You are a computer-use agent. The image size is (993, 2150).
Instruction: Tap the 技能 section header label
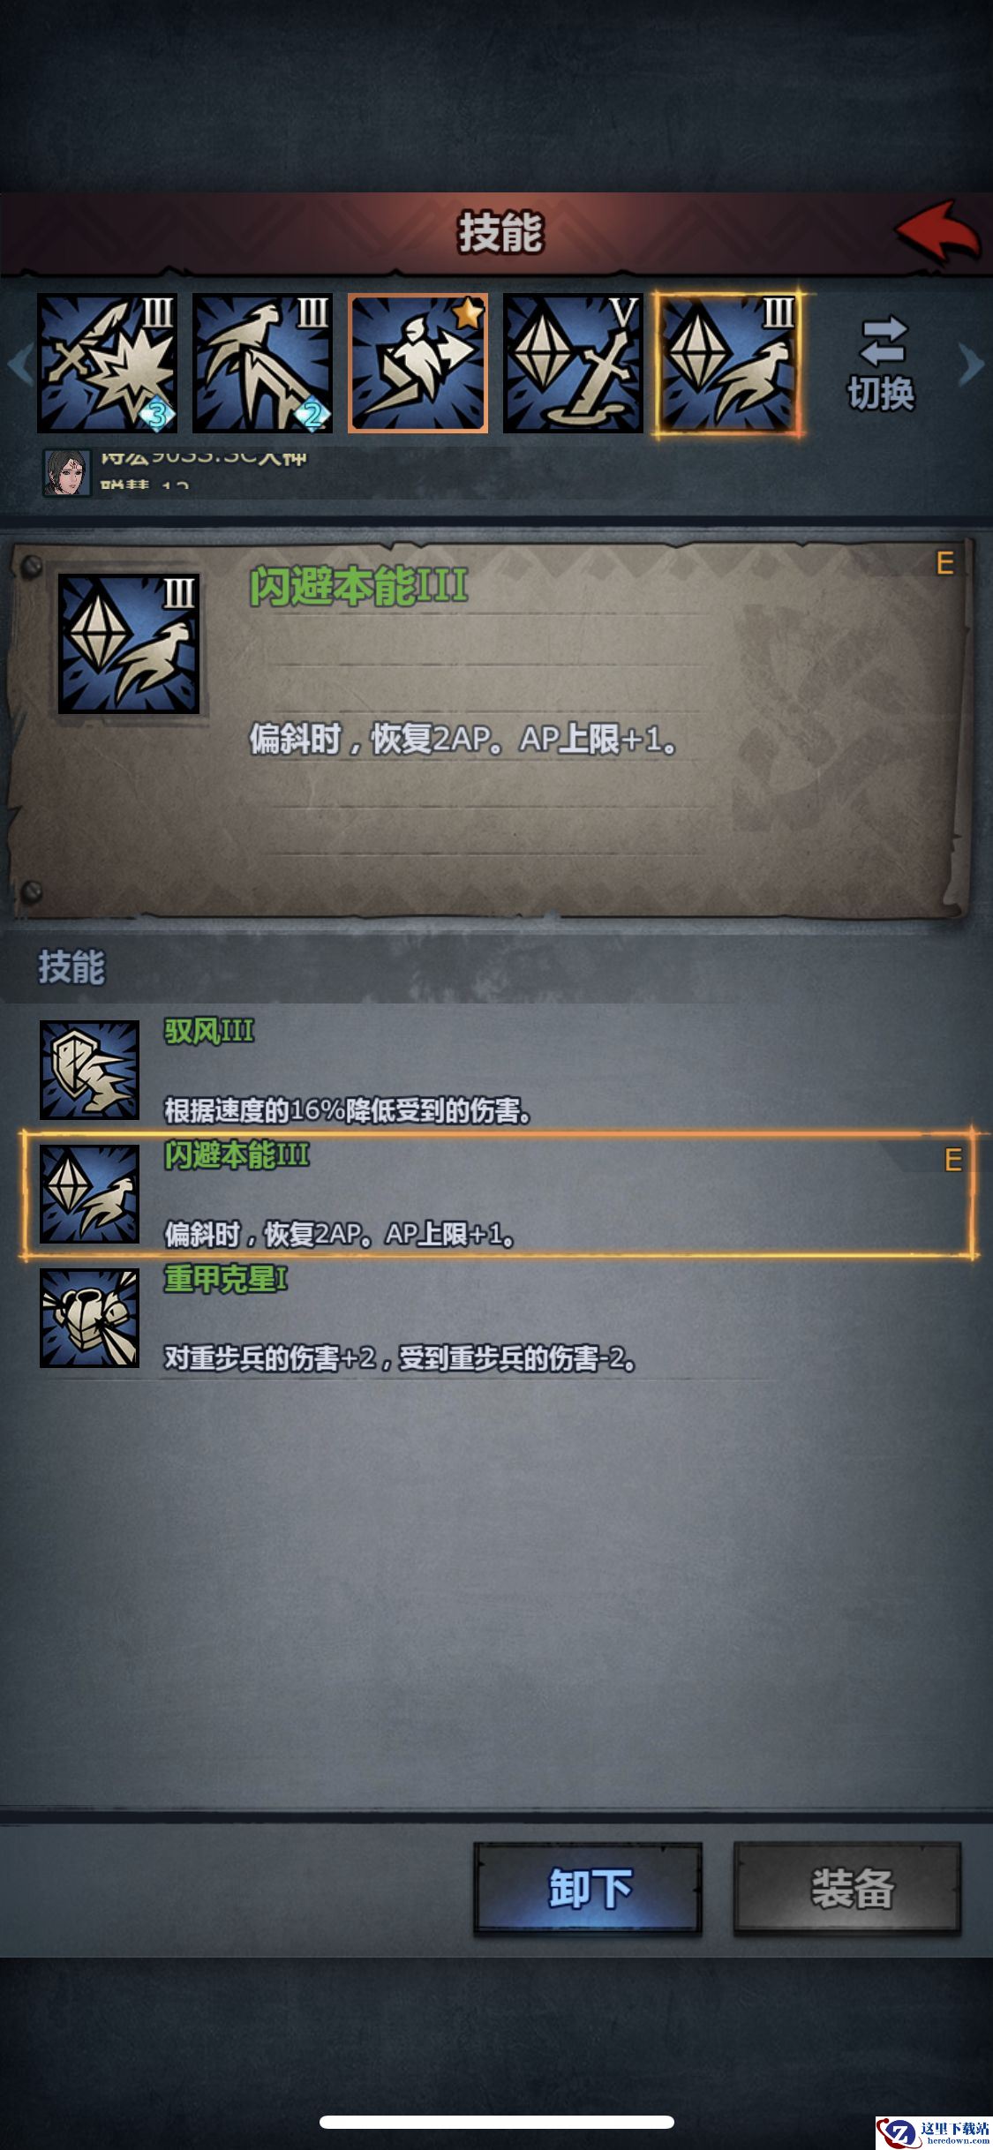pyautogui.click(x=71, y=967)
